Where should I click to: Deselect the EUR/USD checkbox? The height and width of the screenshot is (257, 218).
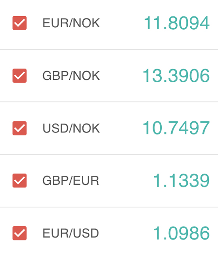click(19, 233)
